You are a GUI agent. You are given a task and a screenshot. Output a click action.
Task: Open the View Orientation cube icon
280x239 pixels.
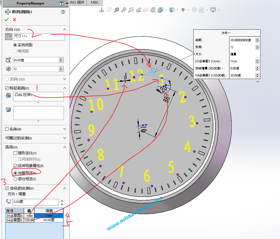[x=160, y=10]
